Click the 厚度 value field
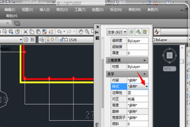Screen dimensions: 190x127 click(x=137, y=53)
